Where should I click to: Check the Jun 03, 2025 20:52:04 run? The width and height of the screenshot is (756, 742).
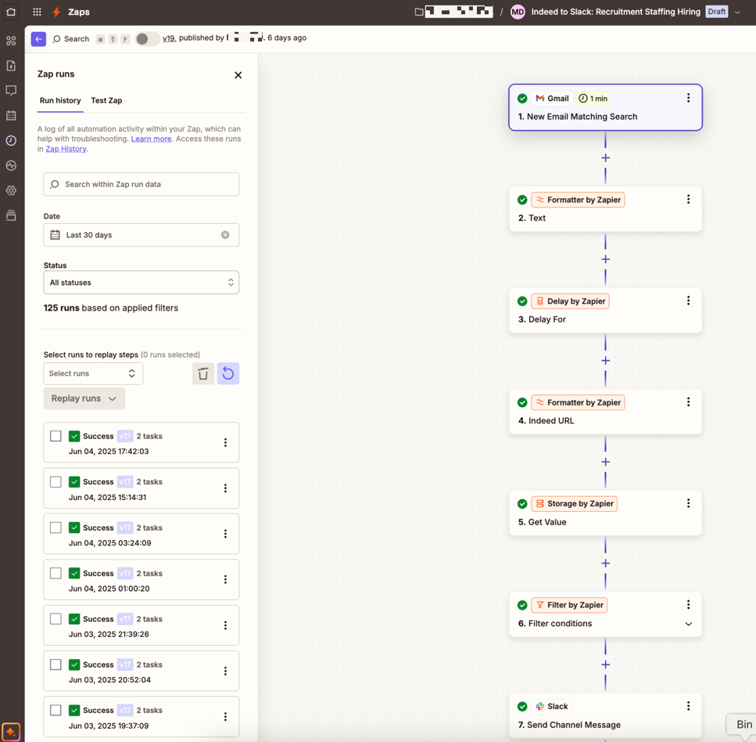tap(56, 665)
